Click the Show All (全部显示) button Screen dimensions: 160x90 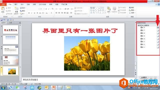click(x=144, y=77)
